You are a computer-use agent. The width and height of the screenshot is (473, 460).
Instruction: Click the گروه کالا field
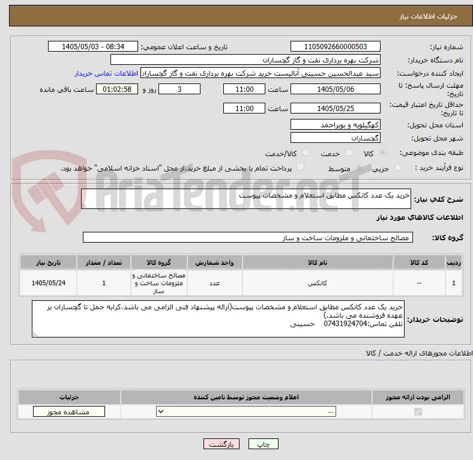tap(248, 238)
